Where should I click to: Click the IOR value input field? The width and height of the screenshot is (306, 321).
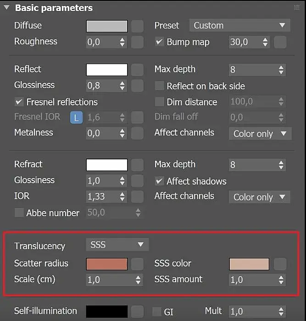[x=101, y=197]
